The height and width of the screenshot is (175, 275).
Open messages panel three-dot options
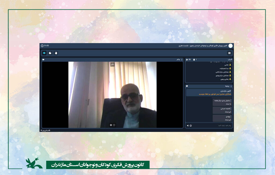tap(231, 86)
